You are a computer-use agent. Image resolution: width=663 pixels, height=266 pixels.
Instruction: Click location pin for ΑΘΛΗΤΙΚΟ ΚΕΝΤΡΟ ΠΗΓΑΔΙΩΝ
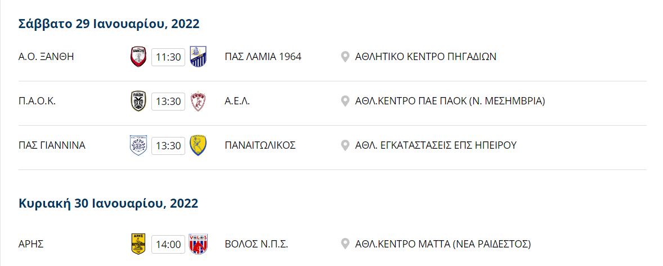pos(345,57)
